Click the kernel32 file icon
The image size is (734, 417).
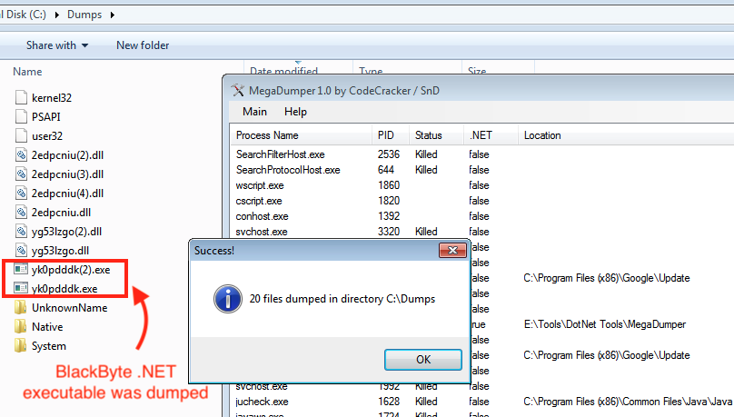click(22, 97)
